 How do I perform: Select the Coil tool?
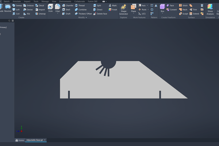pyautogui.click(x=16, y=14)
